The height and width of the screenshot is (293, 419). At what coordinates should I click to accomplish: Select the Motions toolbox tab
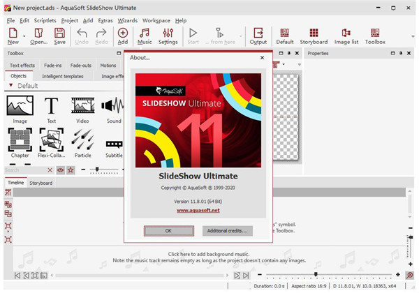pyautogui.click(x=108, y=66)
